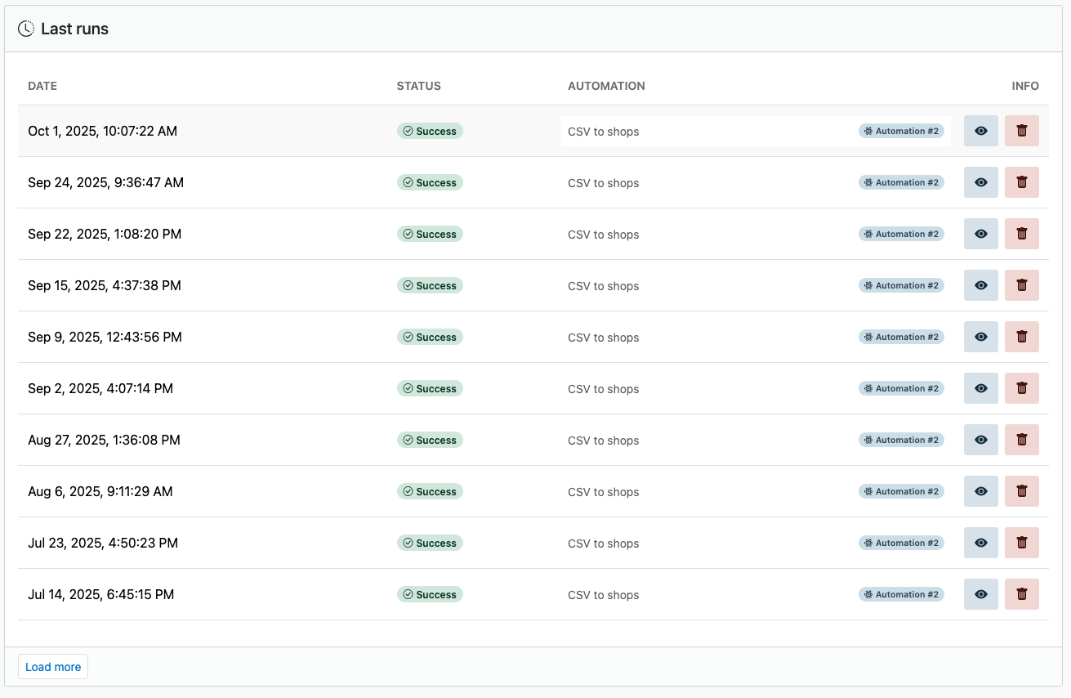View the Sep 22, 2025 run details
This screenshot has height=698, width=1071.
(x=981, y=234)
